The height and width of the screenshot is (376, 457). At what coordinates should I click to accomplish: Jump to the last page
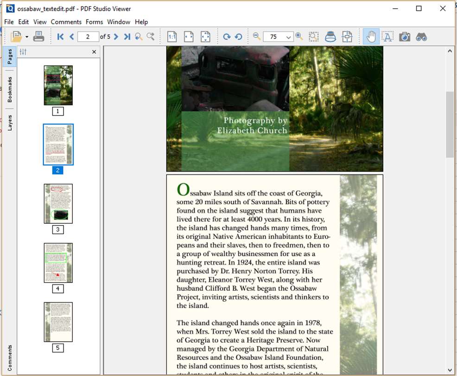(127, 37)
